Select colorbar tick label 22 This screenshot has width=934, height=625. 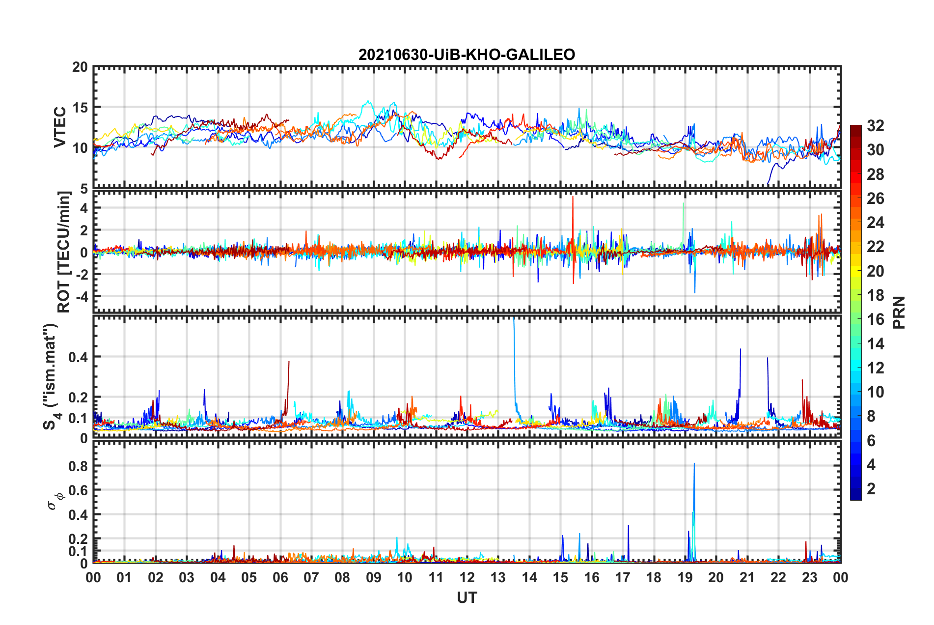pyautogui.click(x=875, y=247)
